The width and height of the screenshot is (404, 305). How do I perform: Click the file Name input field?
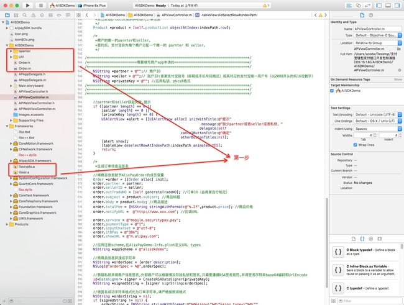[377, 29]
